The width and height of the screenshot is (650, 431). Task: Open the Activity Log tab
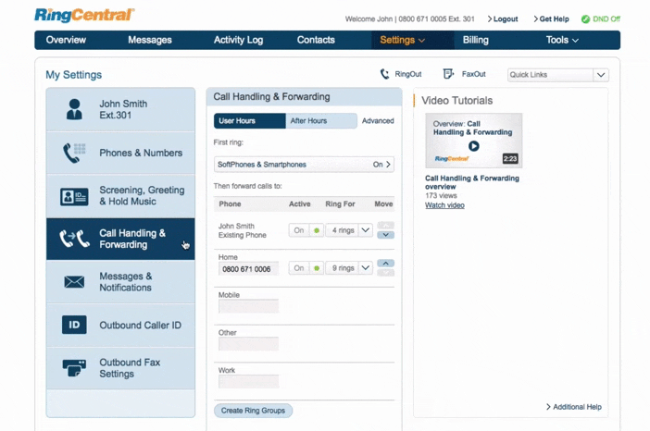pyautogui.click(x=238, y=40)
